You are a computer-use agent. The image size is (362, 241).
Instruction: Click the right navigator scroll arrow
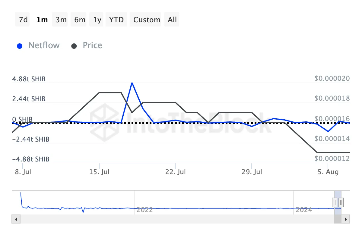click(x=346, y=219)
